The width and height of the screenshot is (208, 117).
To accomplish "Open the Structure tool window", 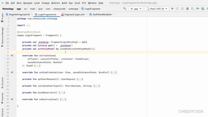I will [2, 83].
